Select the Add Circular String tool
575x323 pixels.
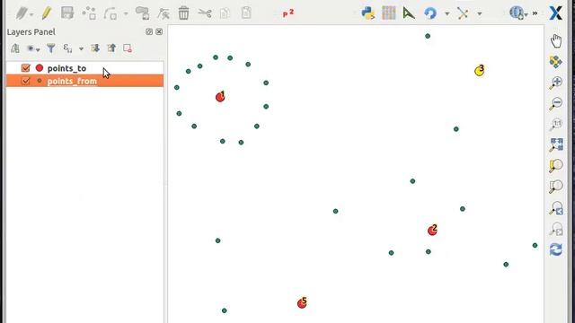[111, 13]
